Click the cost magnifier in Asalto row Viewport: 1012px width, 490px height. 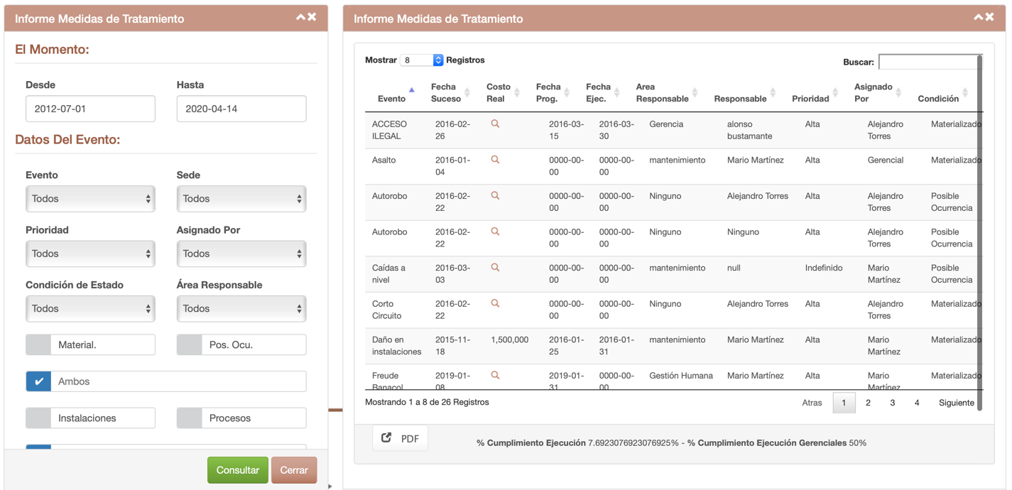tap(495, 160)
